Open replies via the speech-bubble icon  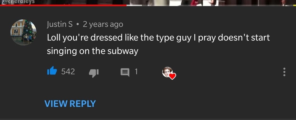click(125, 72)
